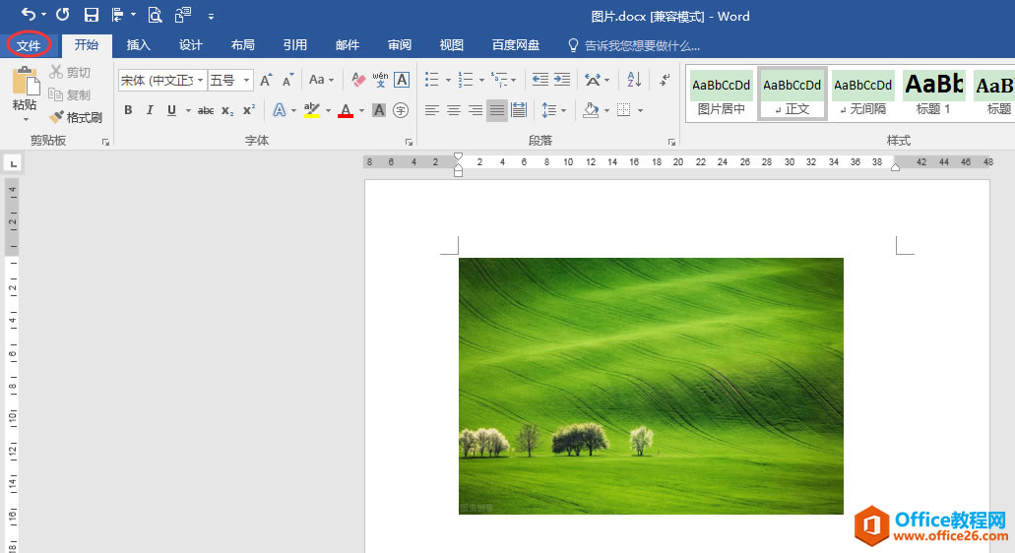
Task: Switch to the 设计 (Design) tab
Action: click(x=190, y=45)
